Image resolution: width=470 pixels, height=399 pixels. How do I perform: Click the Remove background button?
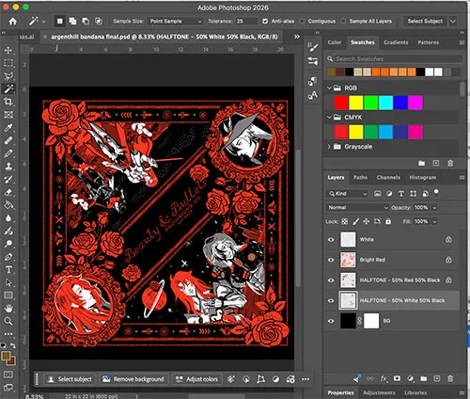pos(133,379)
